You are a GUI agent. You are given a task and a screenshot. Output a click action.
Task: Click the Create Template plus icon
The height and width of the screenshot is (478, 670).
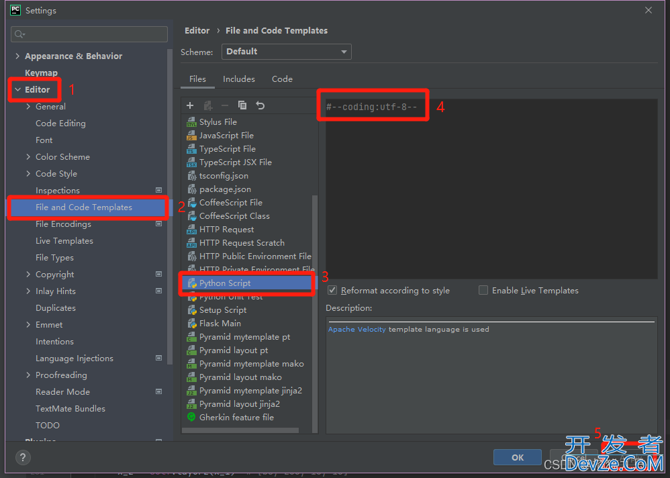pos(190,105)
